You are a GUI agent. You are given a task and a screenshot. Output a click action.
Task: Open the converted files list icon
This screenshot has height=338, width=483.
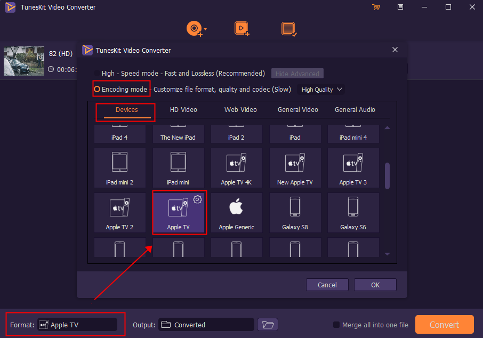(289, 29)
